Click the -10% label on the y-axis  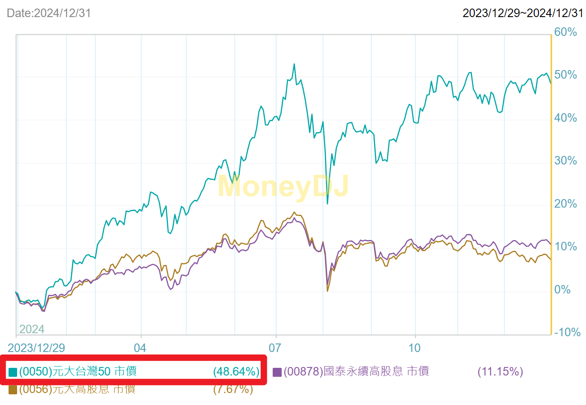(567, 332)
